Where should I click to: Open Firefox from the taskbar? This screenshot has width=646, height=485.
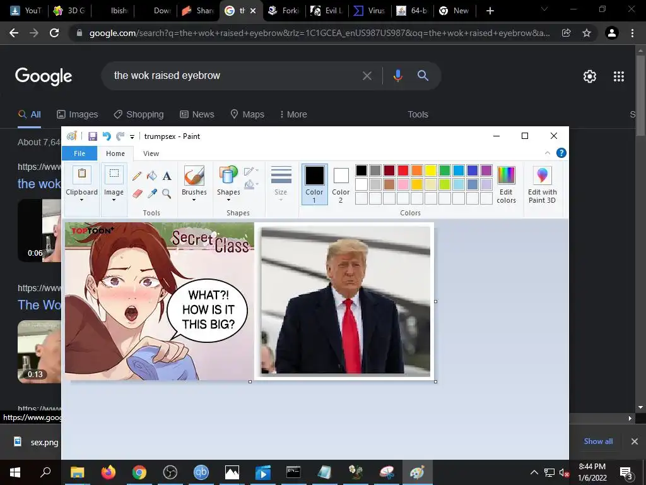point(109,472)
